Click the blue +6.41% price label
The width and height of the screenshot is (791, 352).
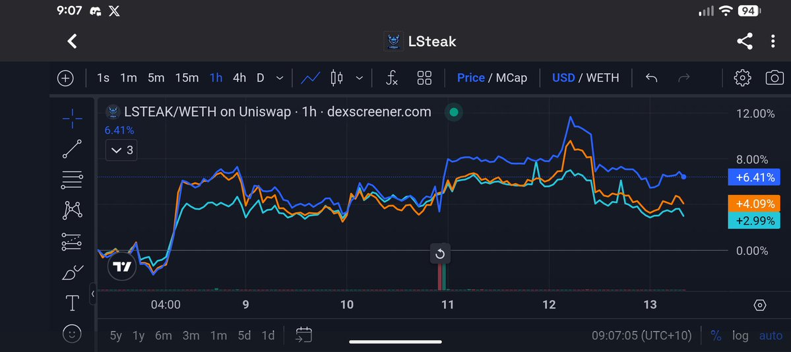754,177
